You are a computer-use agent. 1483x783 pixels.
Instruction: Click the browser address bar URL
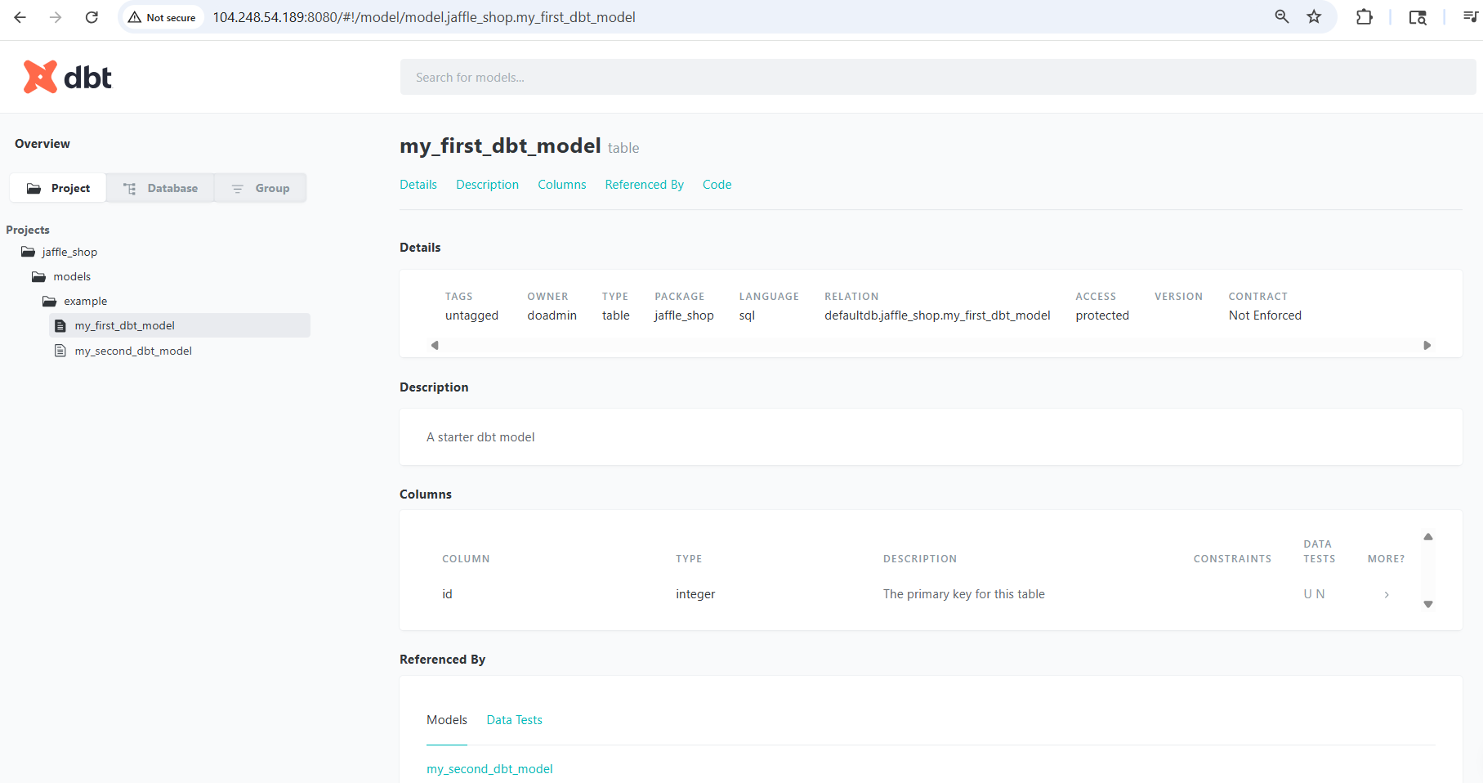(424, 17)
